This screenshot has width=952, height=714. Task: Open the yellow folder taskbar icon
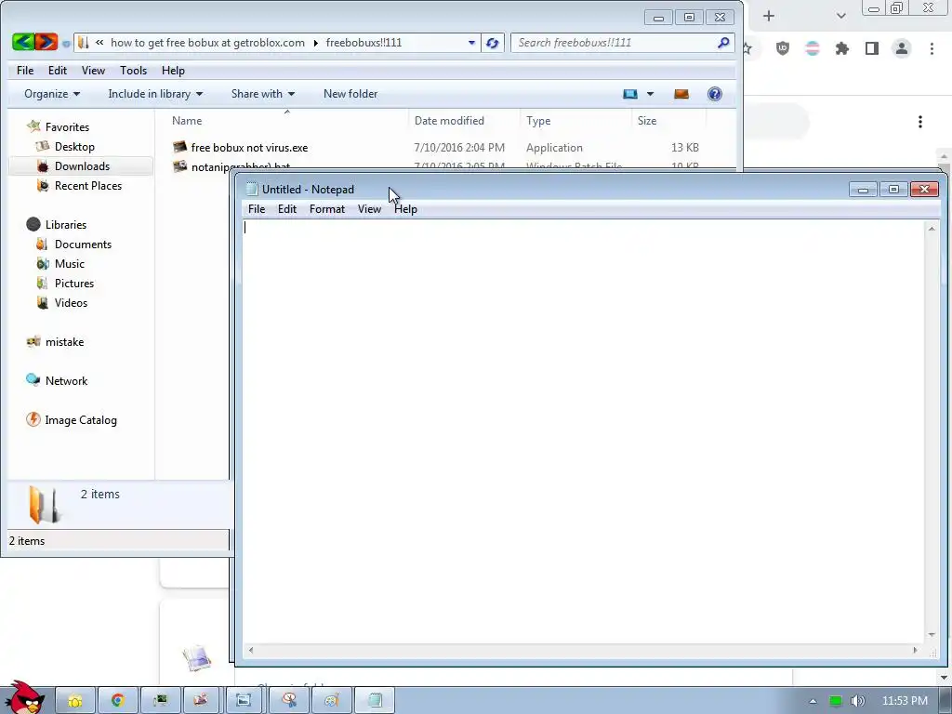[75, 701]
